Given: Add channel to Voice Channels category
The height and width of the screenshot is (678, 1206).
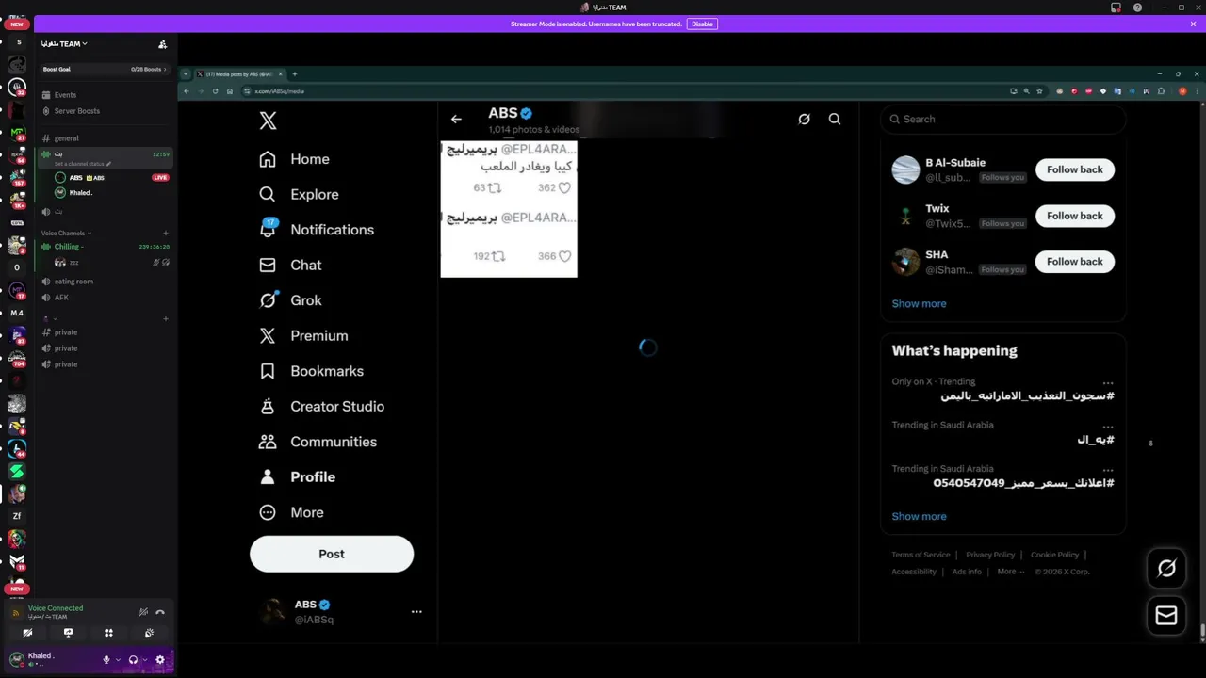Looking at the screenshot, I should point(166,233).
